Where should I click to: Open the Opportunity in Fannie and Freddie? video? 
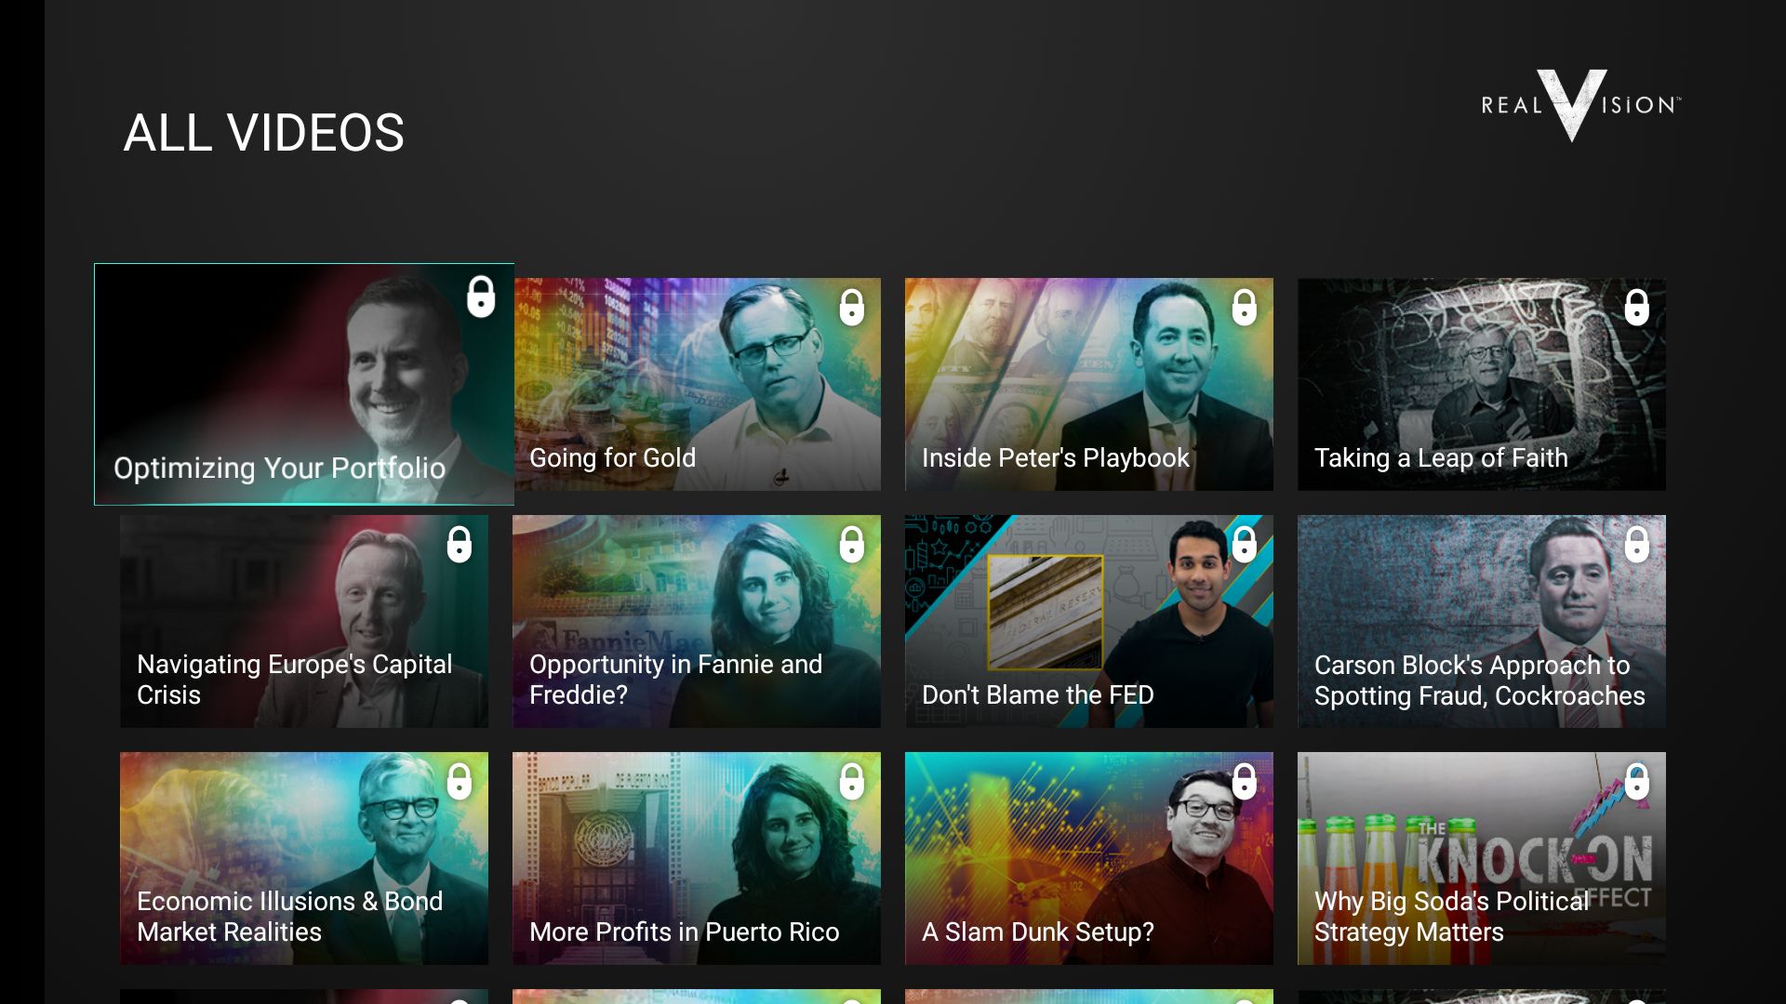(x=696, y=621)
